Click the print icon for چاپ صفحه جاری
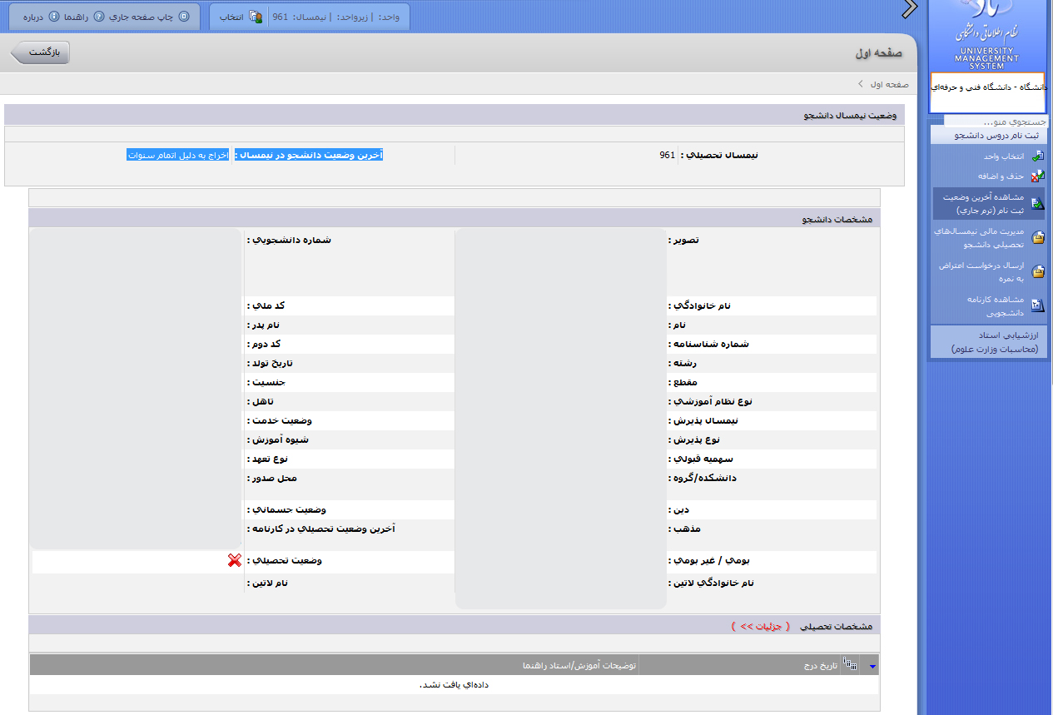The width and height of the screenshot is (1053, 715). pyautogui.click(x=184, y=17)
